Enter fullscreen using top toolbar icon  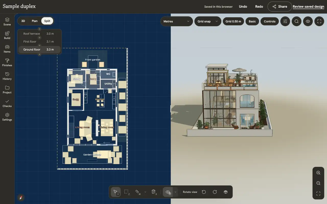click(319, 21)
